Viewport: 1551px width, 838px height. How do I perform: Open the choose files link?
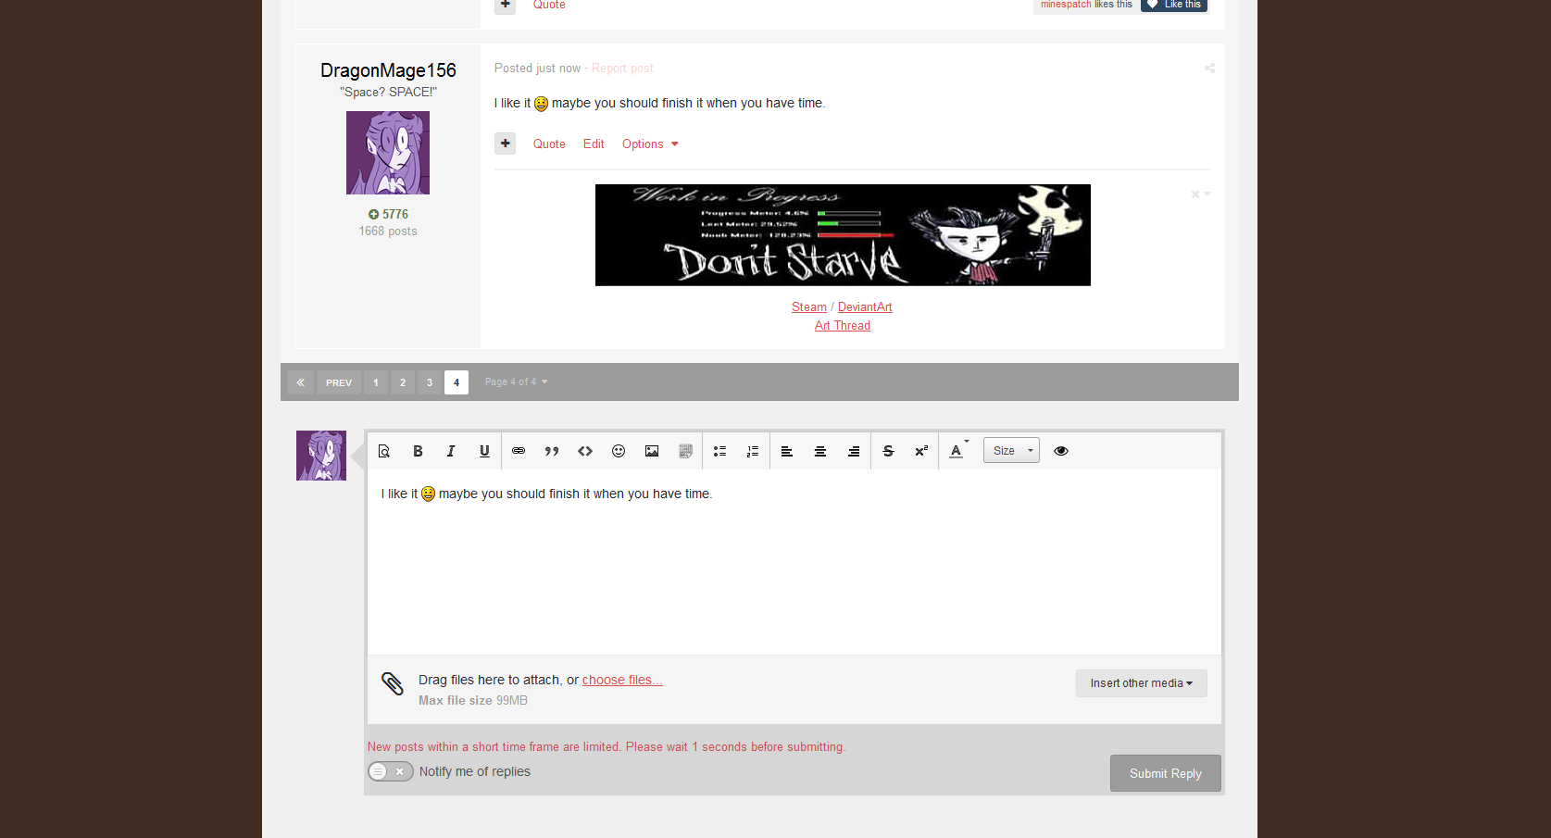point(622,680)
